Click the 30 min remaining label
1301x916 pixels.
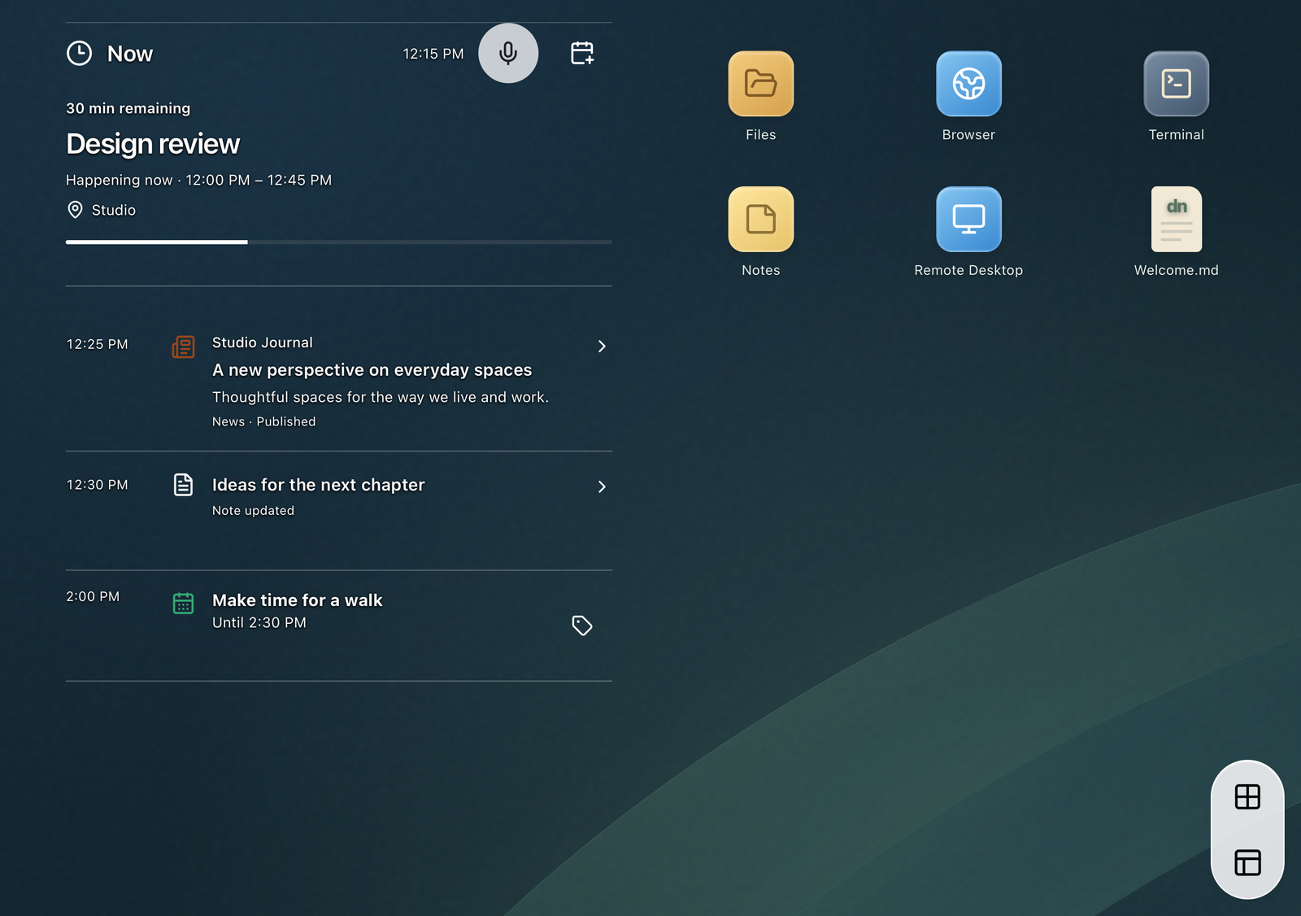click(x=128, y=108)
